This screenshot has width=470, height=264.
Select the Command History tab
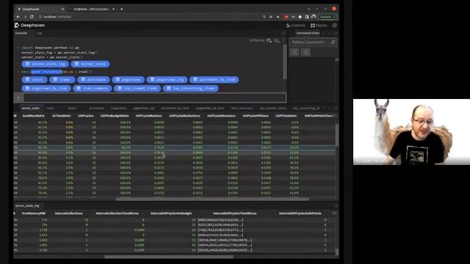coord(308,33)
